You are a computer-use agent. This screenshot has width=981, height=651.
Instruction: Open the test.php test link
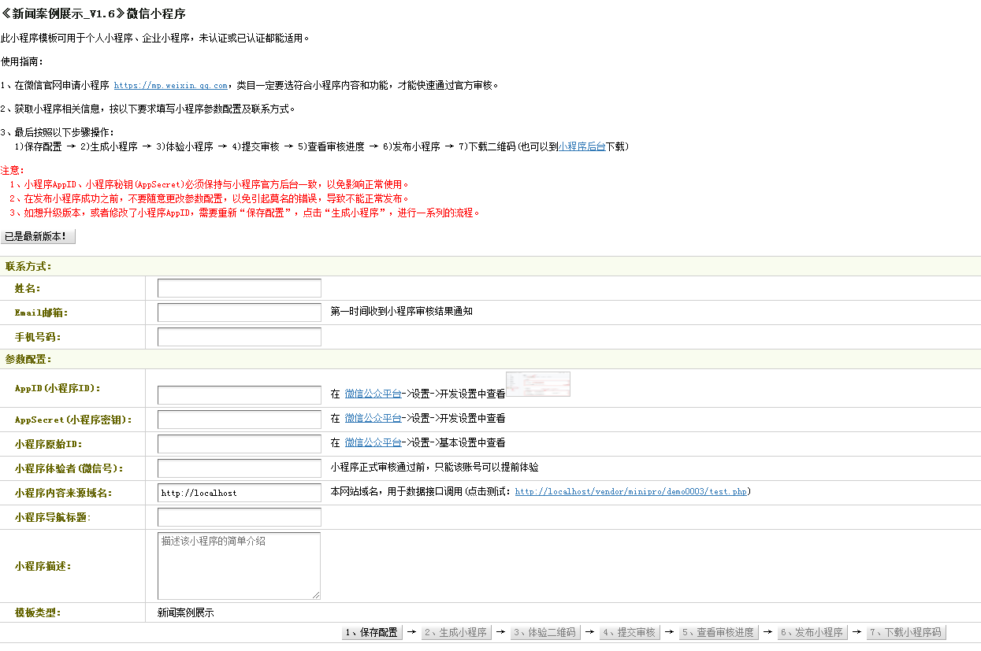click(630, 492)
